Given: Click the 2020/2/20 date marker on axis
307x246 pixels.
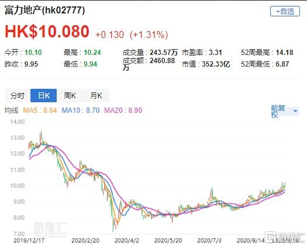Looking at the screenshot, I should 85,240.
